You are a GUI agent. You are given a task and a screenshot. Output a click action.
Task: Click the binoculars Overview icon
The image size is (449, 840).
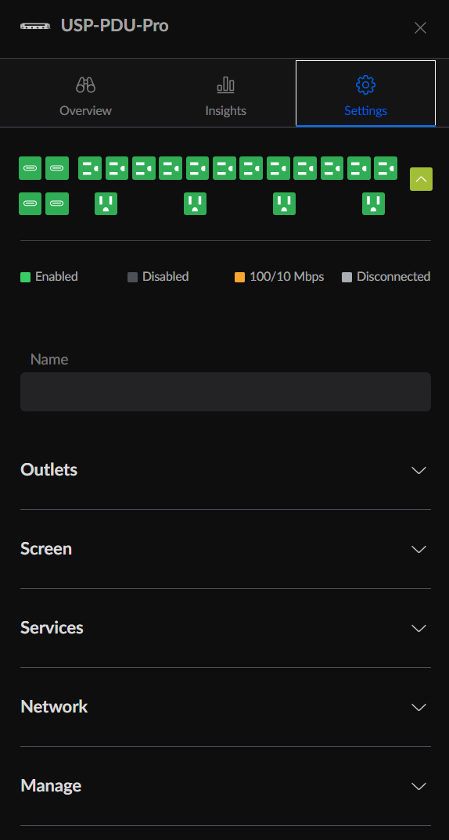pos(86,84)
